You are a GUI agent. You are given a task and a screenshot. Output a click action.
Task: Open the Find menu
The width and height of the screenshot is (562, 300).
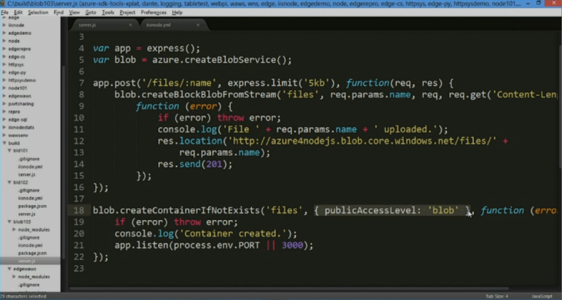[x=58, y=13]
